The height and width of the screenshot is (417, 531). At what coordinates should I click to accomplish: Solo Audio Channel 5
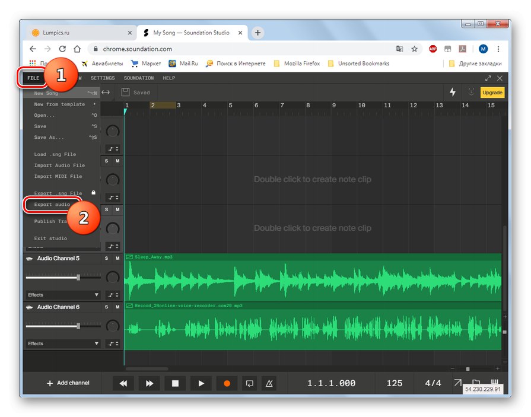click(x=107, y=259)
